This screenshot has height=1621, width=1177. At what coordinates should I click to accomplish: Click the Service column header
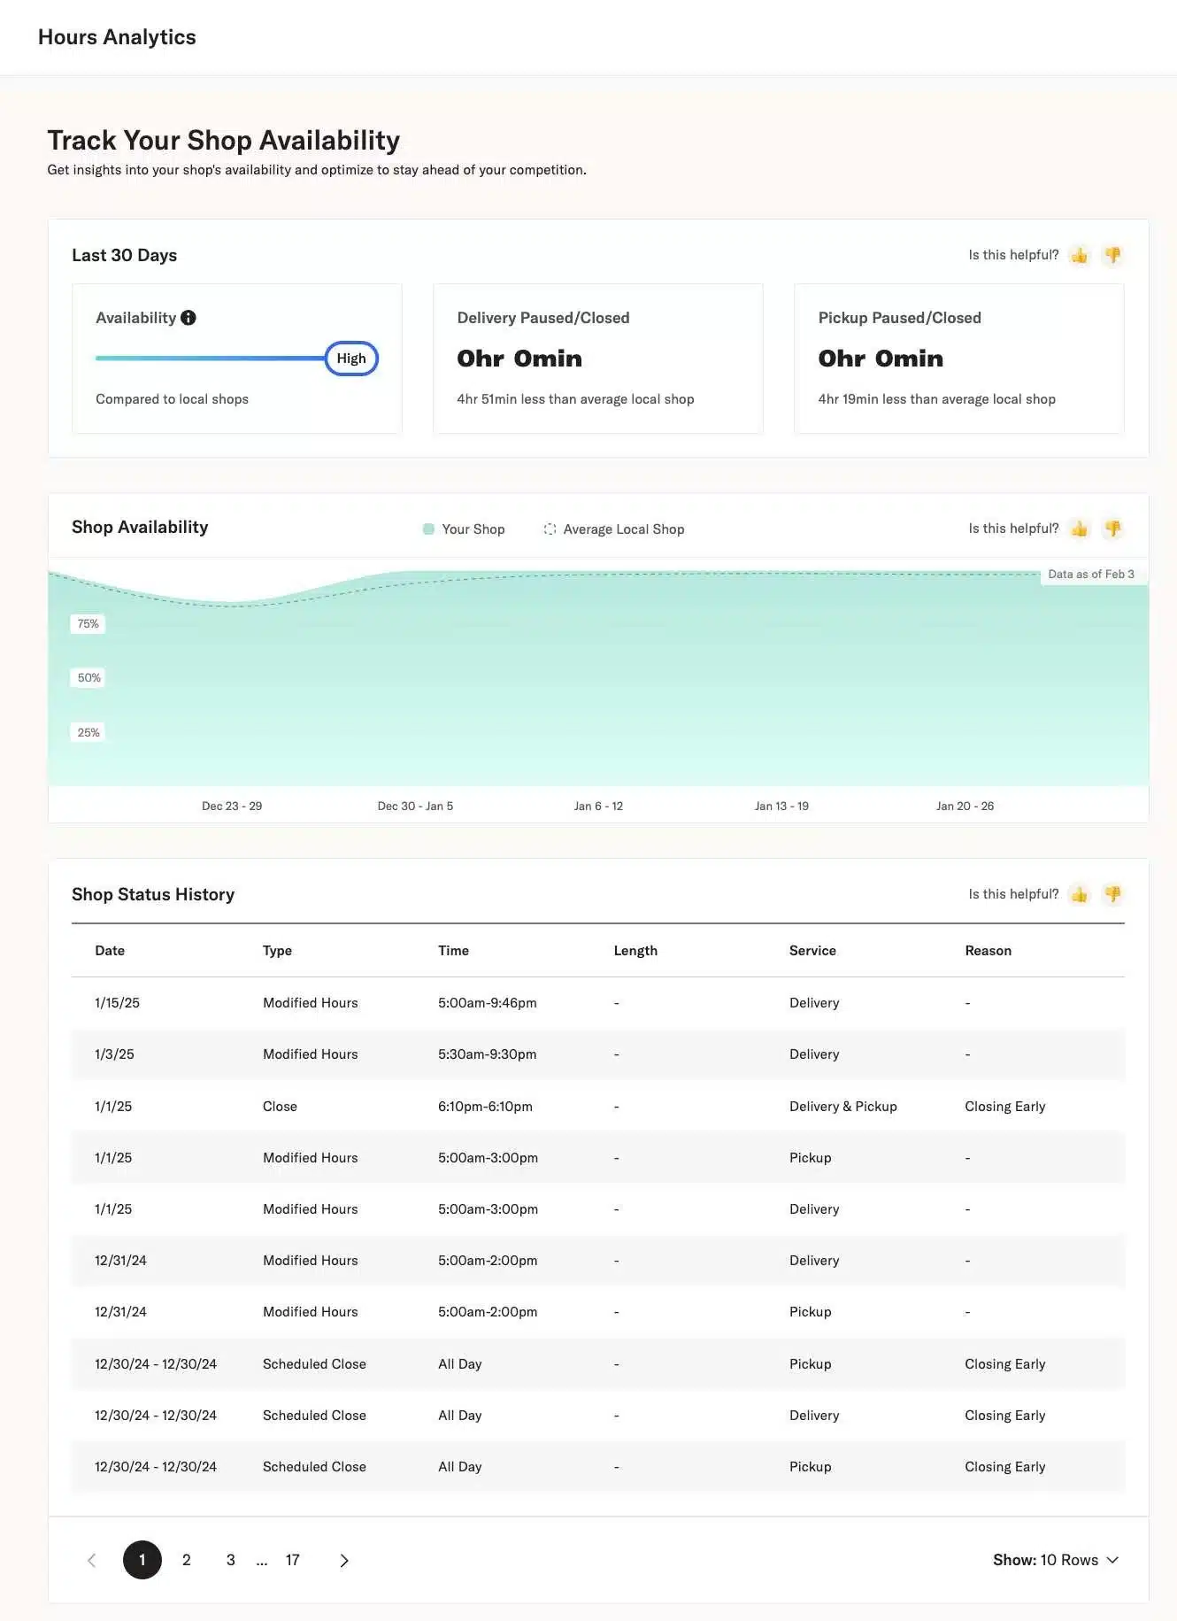coord(812,951)
